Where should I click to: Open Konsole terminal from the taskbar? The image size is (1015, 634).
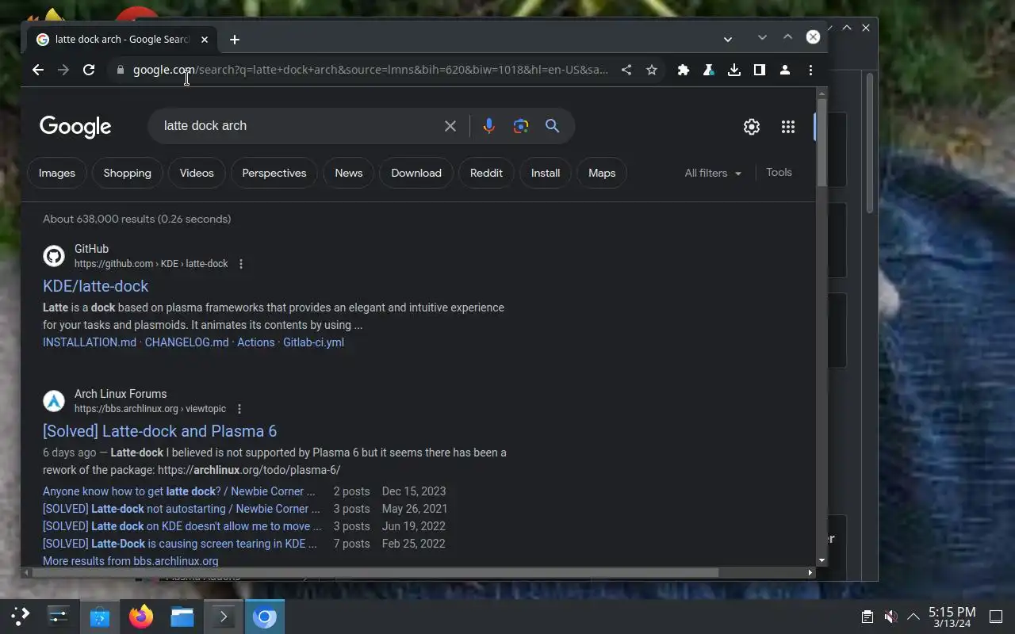(224, 616)
